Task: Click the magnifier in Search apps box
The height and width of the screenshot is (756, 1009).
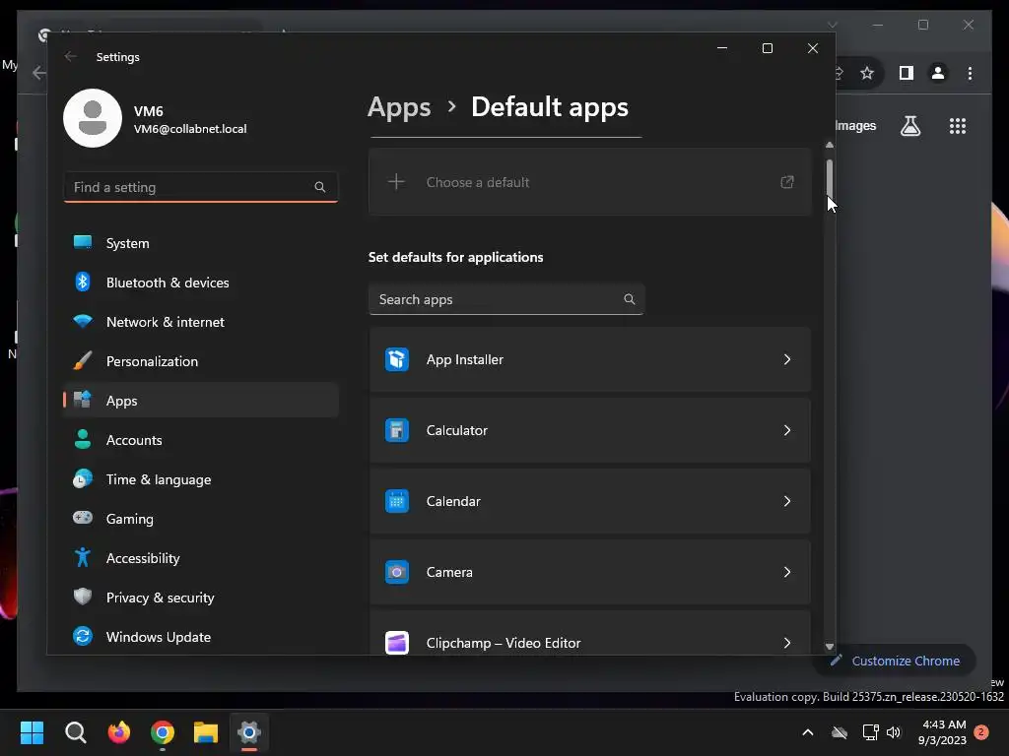Action: coord(630,299)
